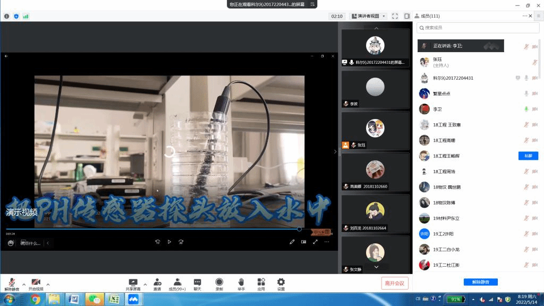Click the 离开会议 leave meeting button
Screen dimensions: 544x306
click(395, 283)
